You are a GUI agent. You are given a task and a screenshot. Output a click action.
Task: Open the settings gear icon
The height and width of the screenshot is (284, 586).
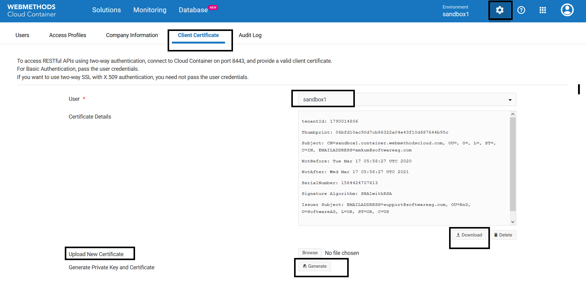point(500,10)
